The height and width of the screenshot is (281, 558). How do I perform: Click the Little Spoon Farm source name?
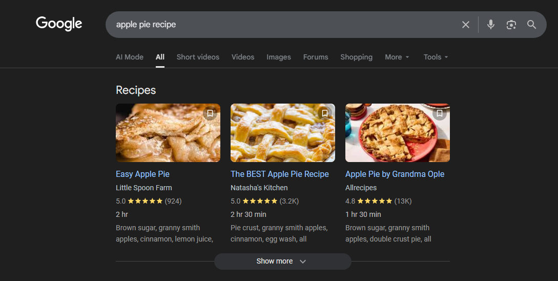tap(144, 188)
